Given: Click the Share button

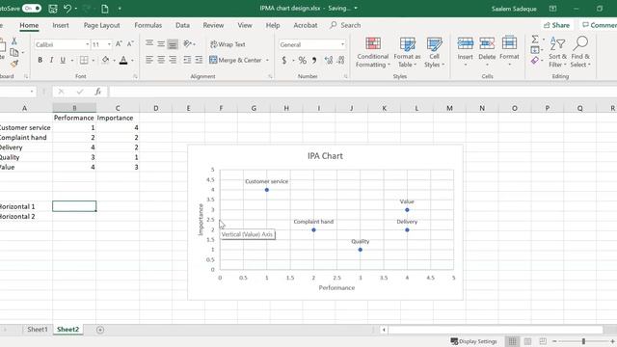Looking at the screenshot, I should [x=557, y=25].
